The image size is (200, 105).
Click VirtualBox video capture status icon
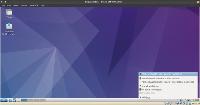[180, 103]
